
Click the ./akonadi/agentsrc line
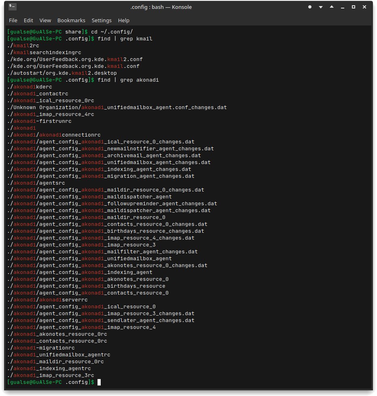point(36,183)
